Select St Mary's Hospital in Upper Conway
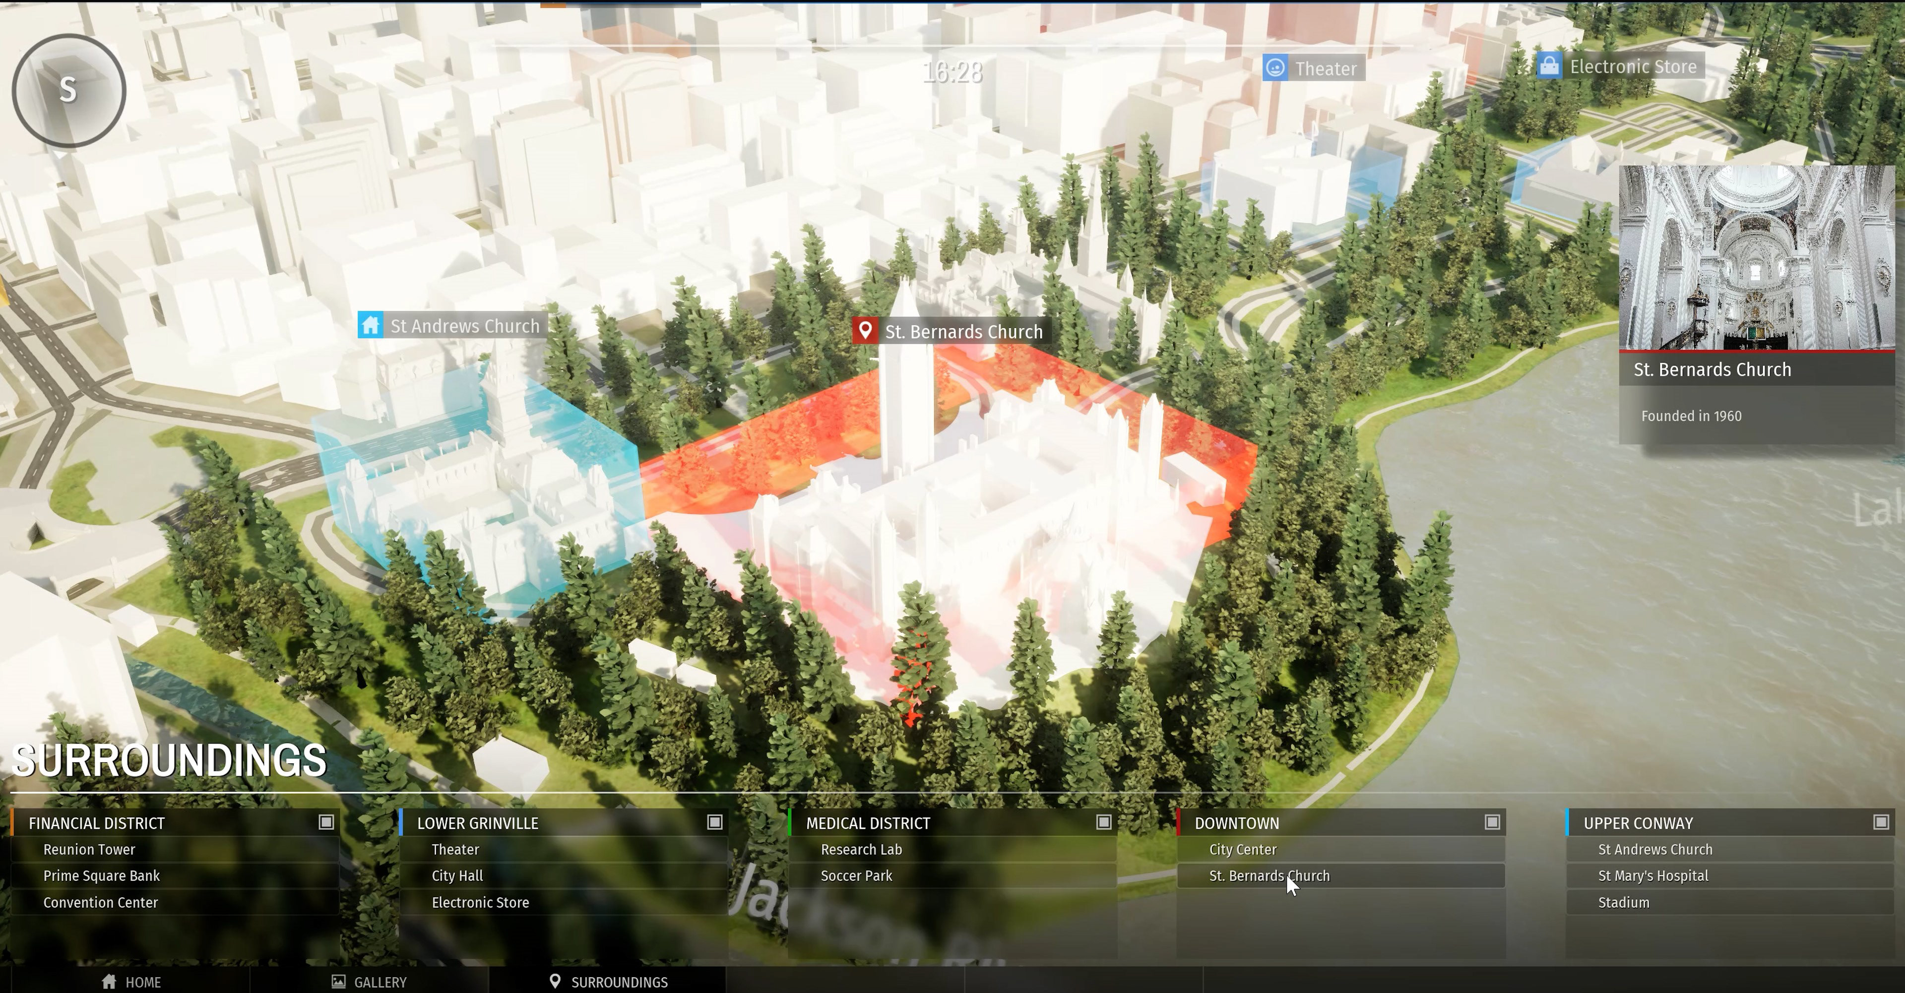 [1653, 875]
